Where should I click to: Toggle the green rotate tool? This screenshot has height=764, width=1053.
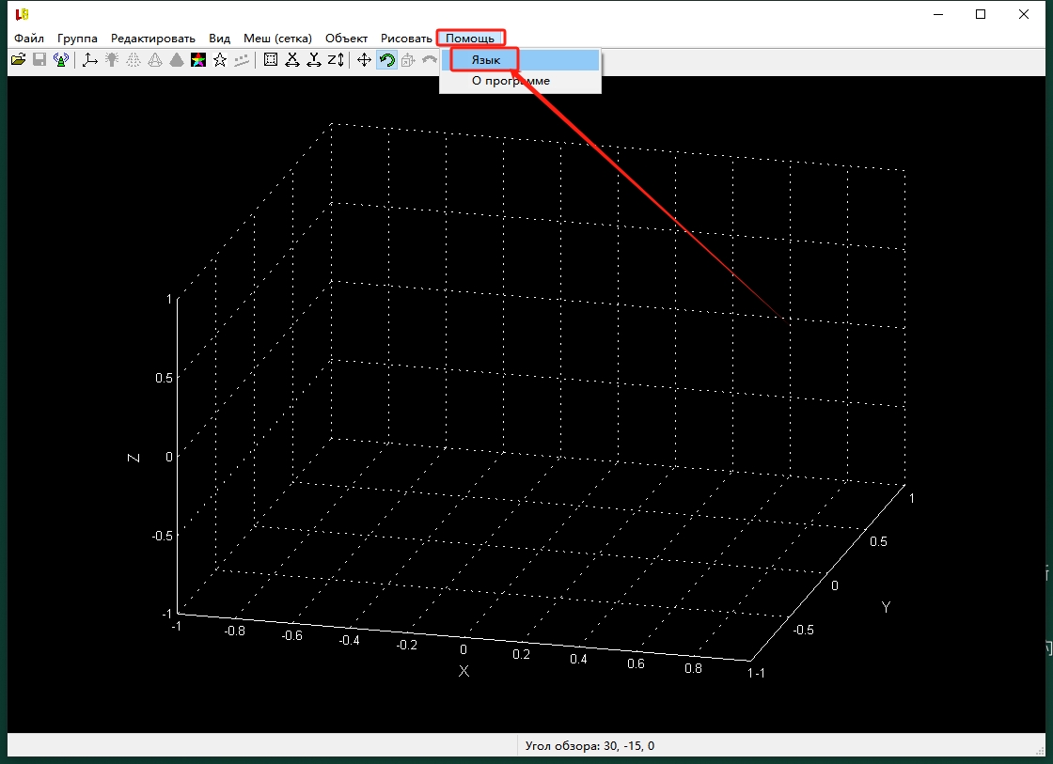point(386,60)
